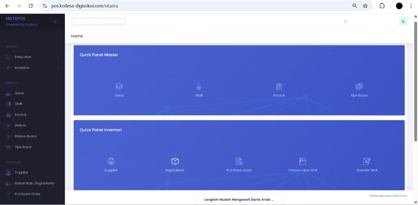
Task: Expand the Penjualan submenu chevron
Action: 58,57
